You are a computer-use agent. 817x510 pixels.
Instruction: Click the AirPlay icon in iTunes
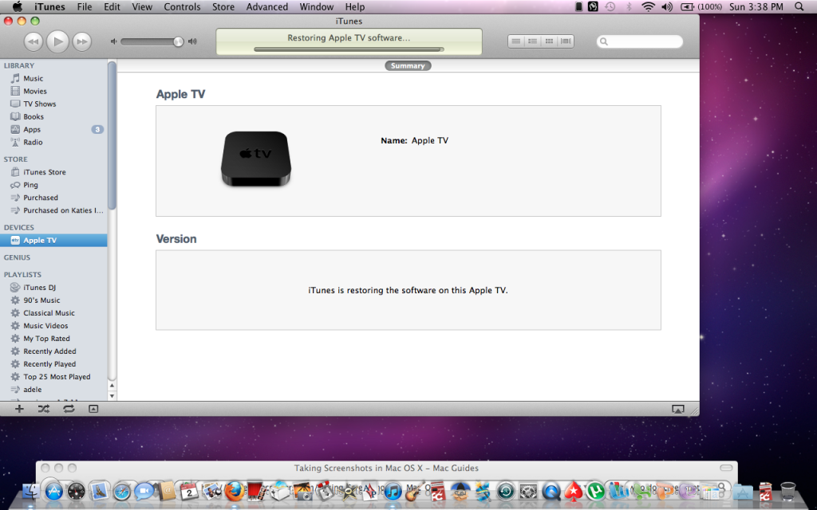click(678, 409)
